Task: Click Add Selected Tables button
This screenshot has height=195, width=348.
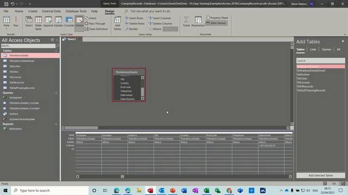Action: click(321, 175)
